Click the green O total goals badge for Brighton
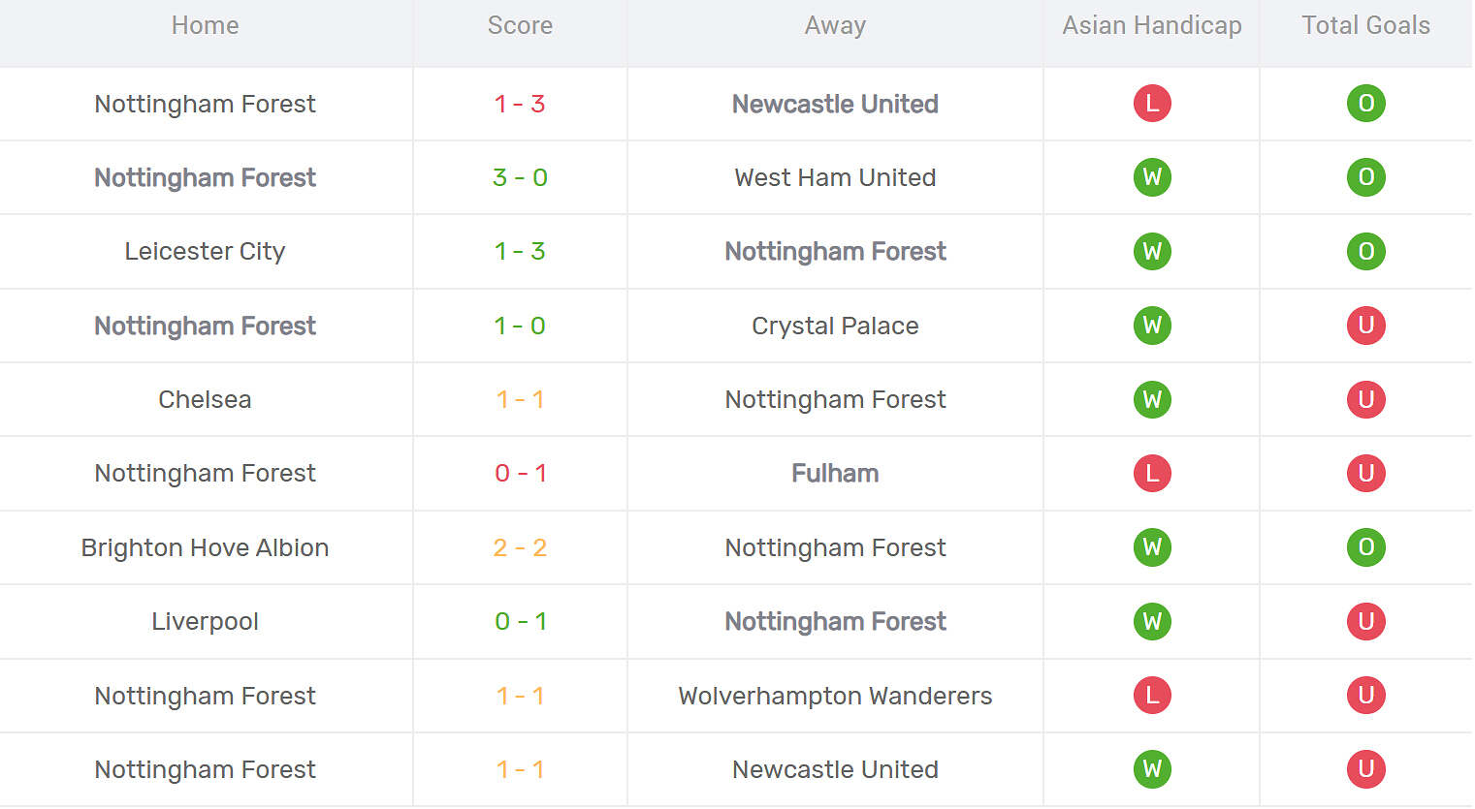This screenshot has height=809, width=1475. point(1365,547)
